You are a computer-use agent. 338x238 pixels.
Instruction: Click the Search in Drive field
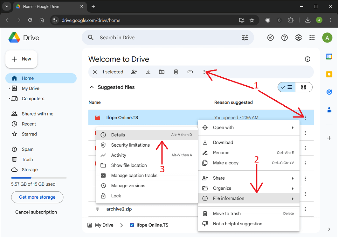143,37
